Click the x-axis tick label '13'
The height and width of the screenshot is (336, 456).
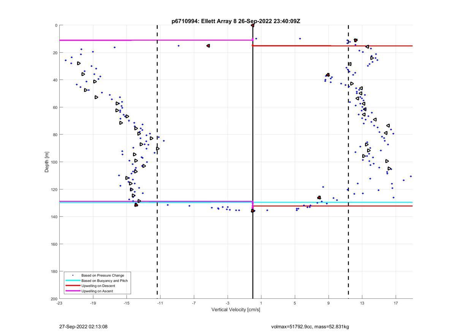(362, 303)
